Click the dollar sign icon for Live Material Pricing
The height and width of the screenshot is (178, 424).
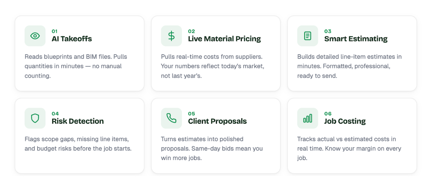click(x=171, y=36)
